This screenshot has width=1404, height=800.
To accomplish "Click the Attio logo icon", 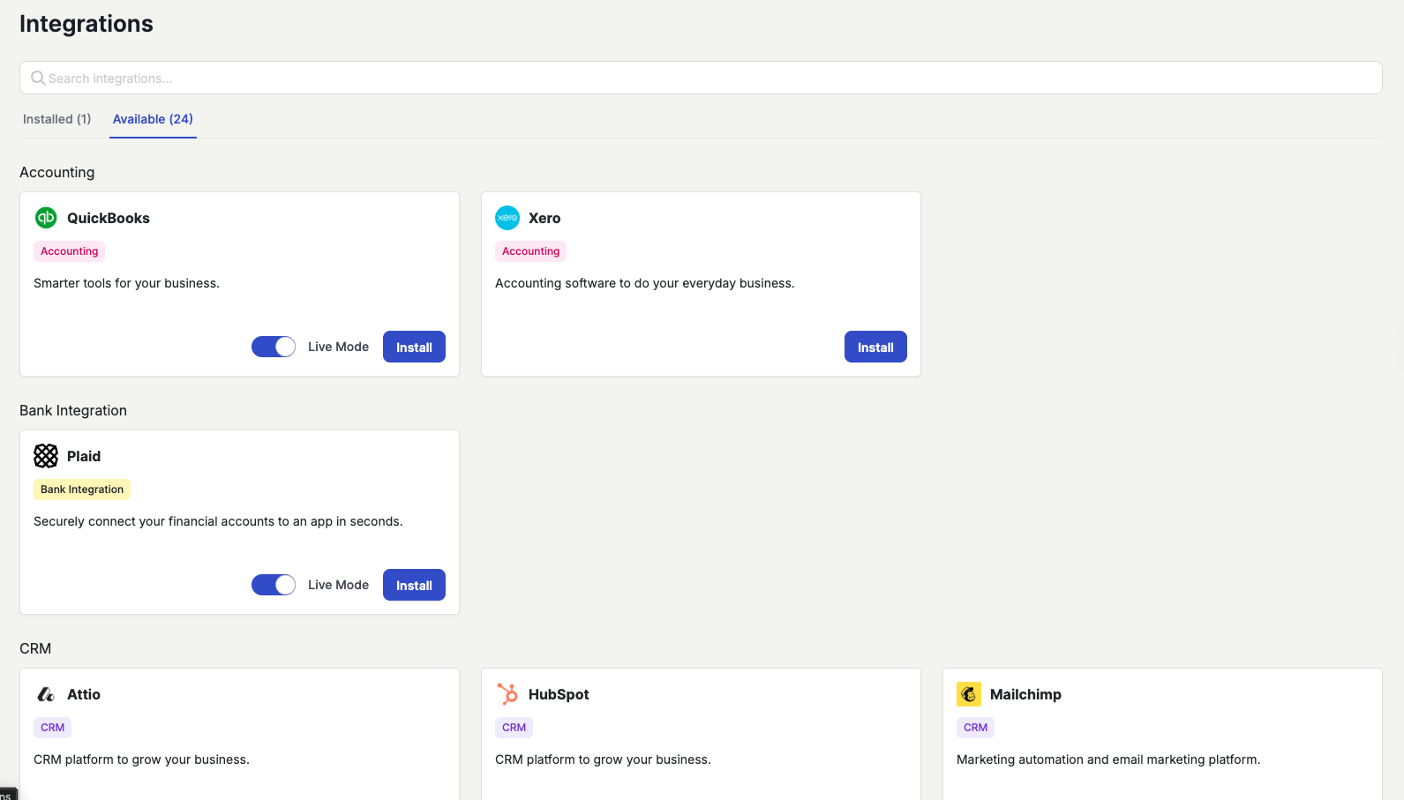I will coord(46,694).
